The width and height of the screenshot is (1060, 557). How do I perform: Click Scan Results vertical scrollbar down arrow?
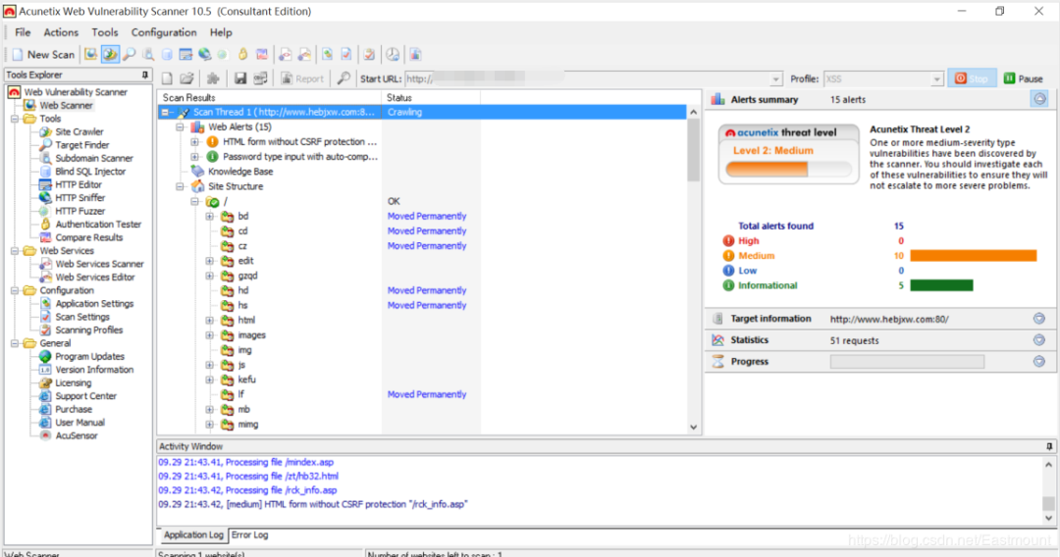click(694, 427)
